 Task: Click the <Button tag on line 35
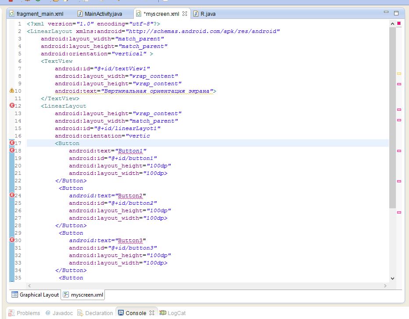point(71,278)
